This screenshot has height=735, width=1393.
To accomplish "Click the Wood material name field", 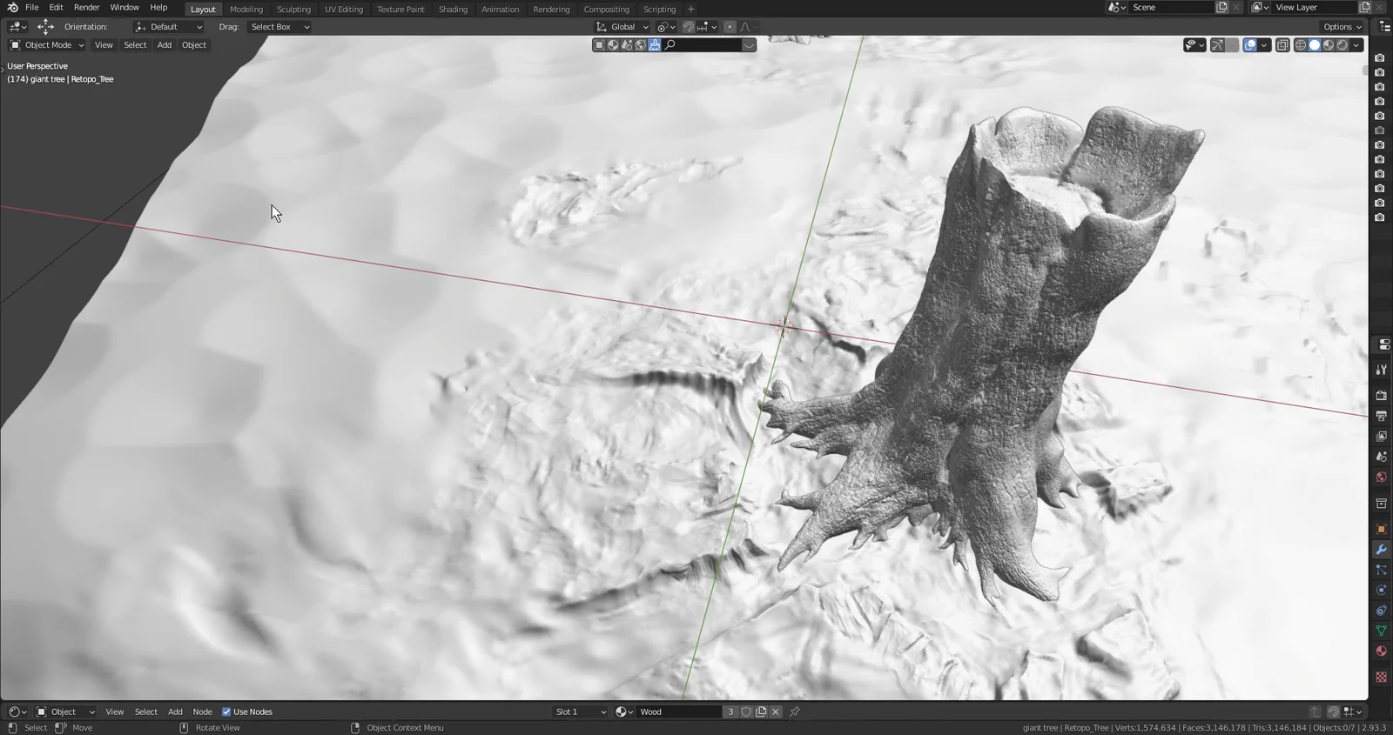I will [x=678, y=712].
